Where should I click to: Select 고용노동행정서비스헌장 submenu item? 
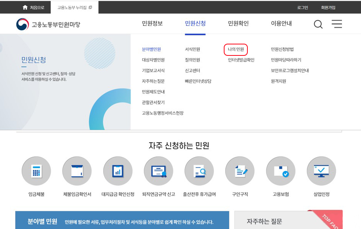point(163,113)
